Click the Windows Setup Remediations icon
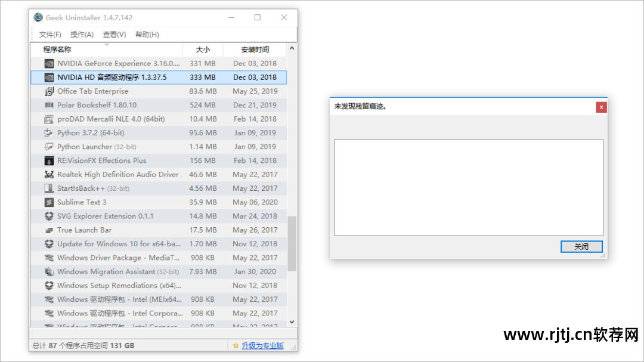The width and height of the screenshot is (644, 362). pos(49,286)
